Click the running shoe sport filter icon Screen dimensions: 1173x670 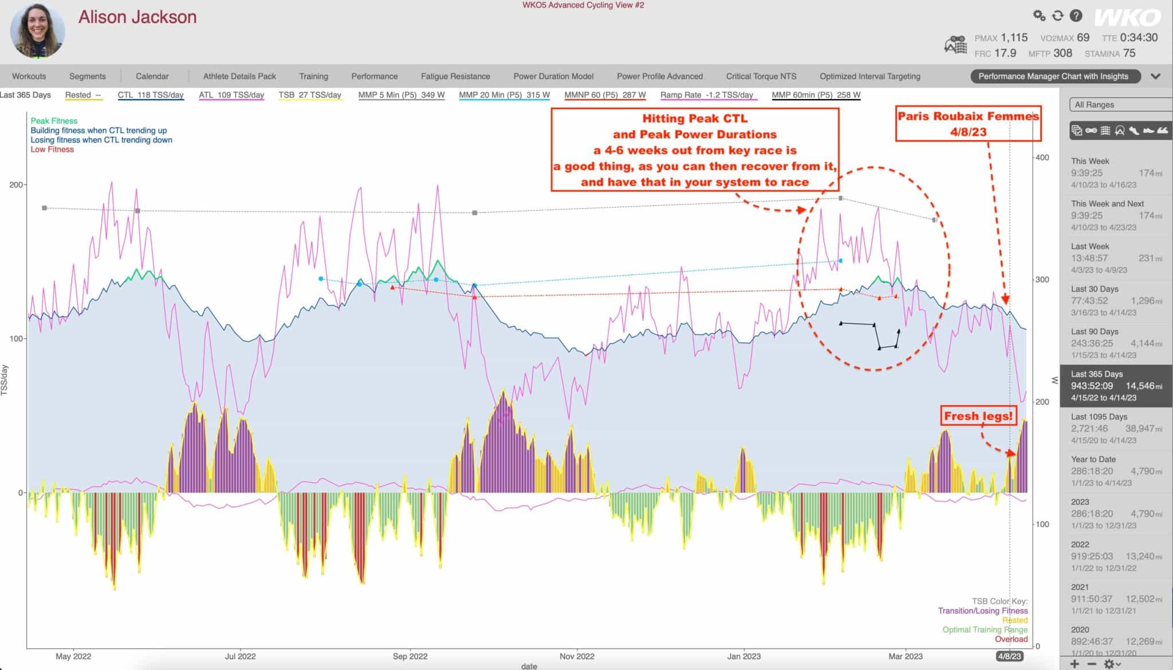click(x=1134, y=131)
